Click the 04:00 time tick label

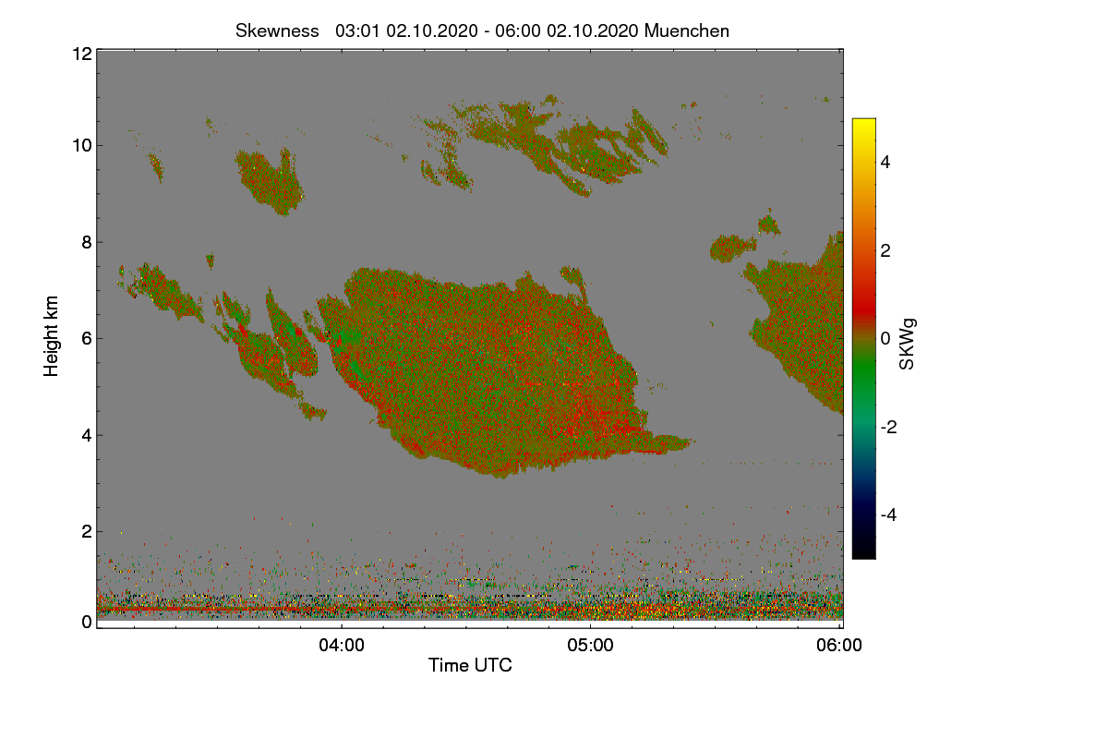coord(342,646)
